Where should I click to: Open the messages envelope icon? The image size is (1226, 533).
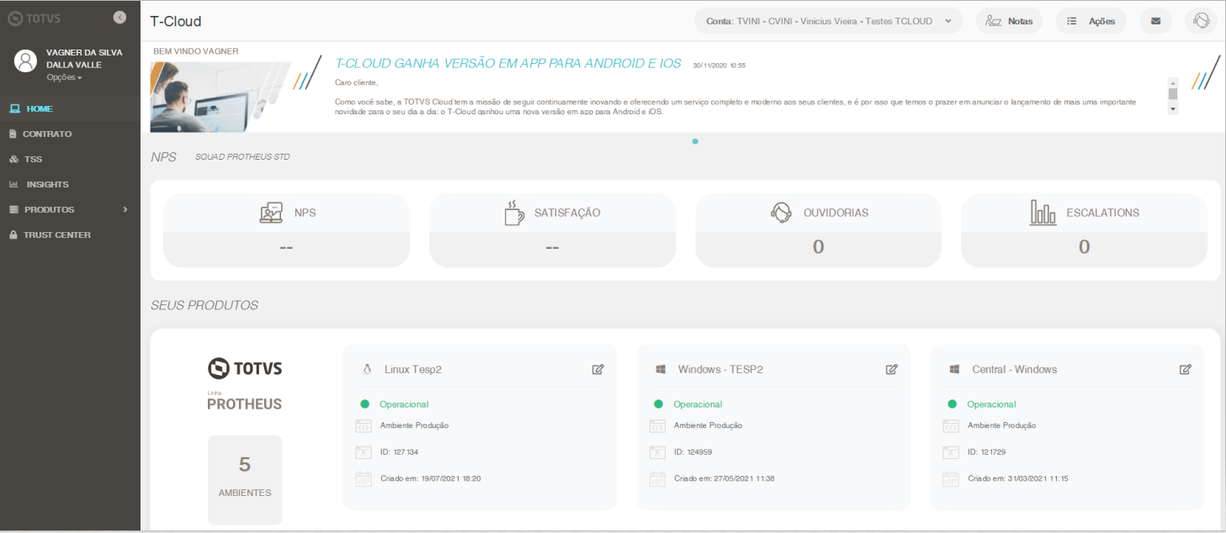[x=1155, y=21]
